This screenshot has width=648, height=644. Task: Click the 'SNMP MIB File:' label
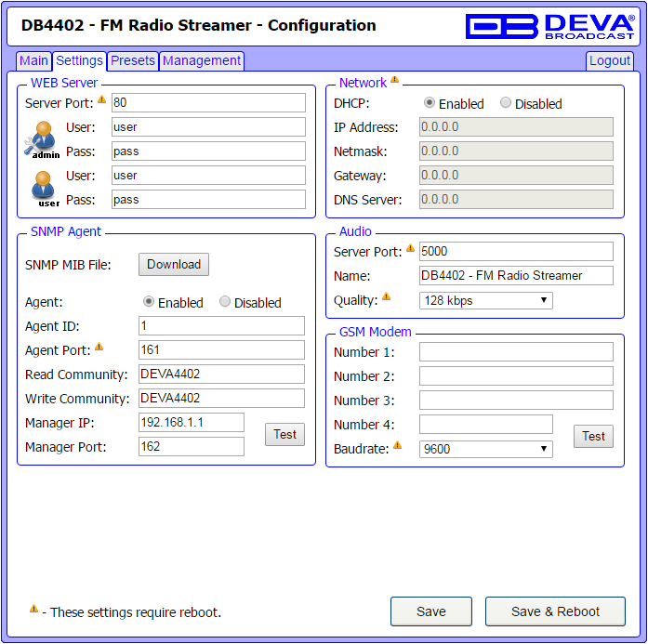(68, 265)
